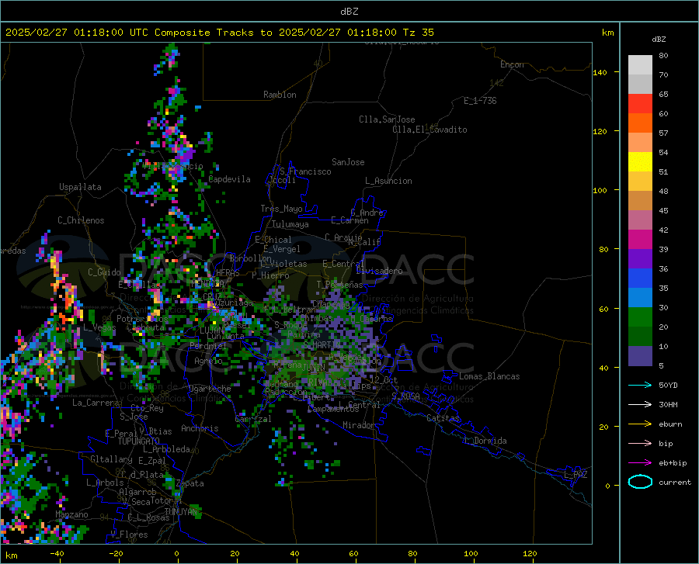
Task: Pick the purple 39 dBZ color swatch
Action: (x=640, y=259)
